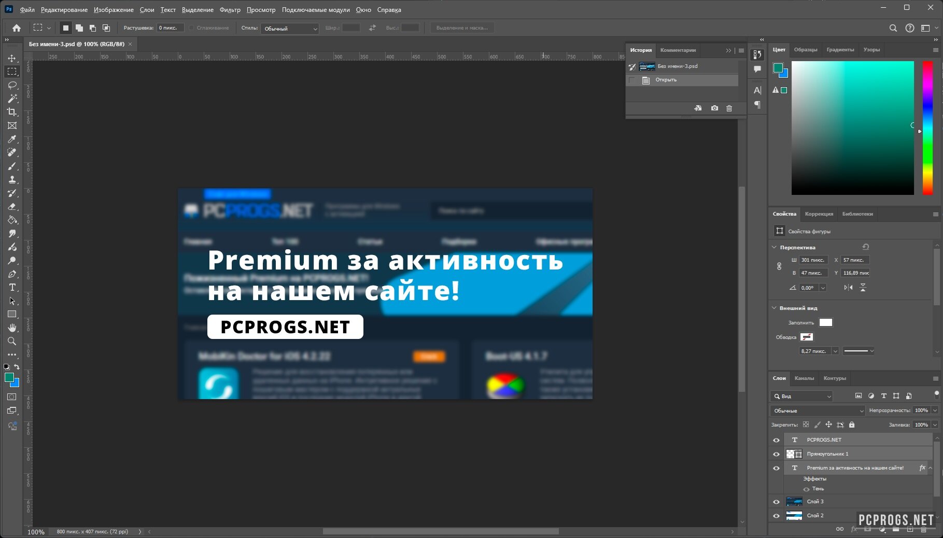Screen dimensions: 943x538
Task: Hide the Прямоугольник 1 layer
Action: (776, 454)
